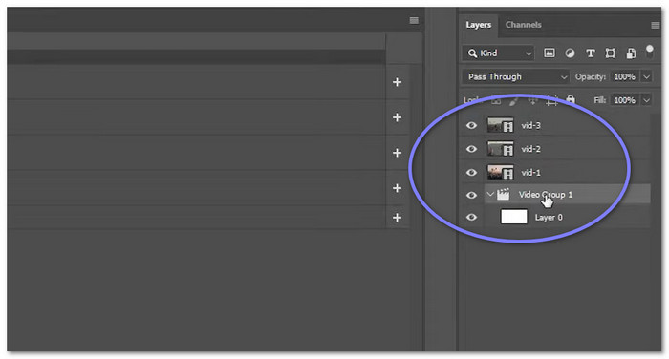Select the Layer 0 name
This screenshot has height=359, width=669.
click(549, 218)
